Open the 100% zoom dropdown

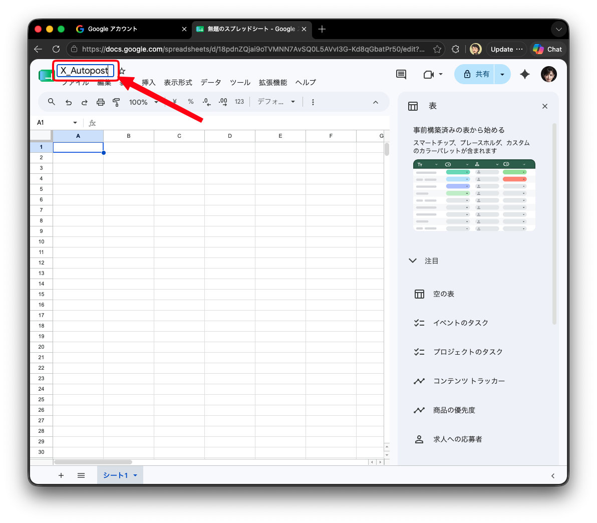(x=143, y=102)
